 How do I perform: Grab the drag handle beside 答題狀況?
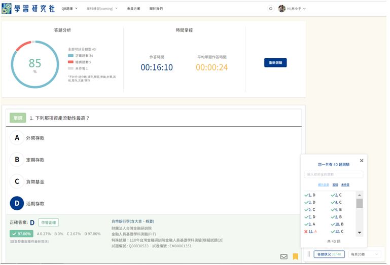(x=309, y=254)
